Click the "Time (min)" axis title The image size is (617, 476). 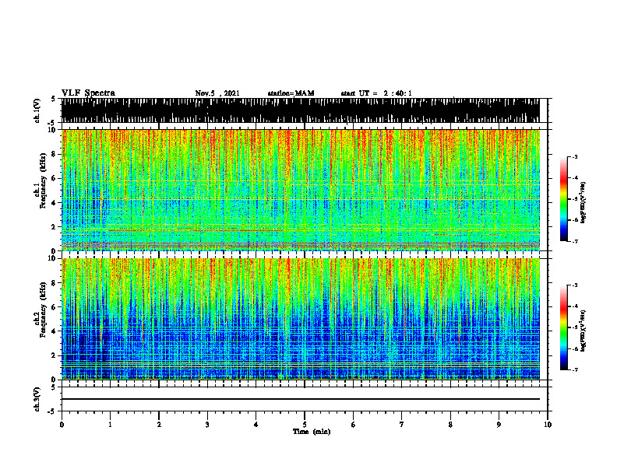click(x=312, y=432)
